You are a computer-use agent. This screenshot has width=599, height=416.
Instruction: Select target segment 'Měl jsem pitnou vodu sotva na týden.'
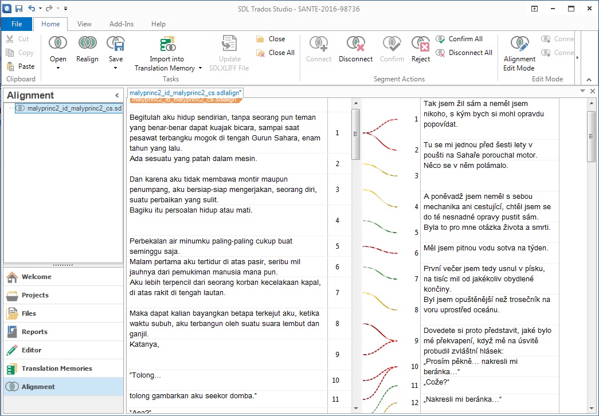490,253
